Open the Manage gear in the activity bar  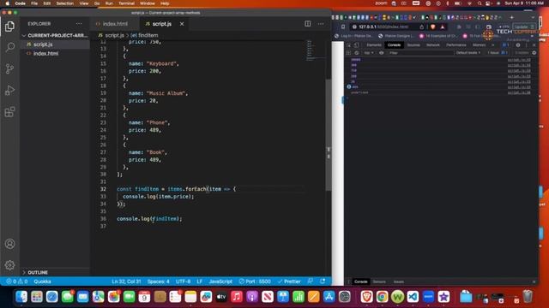(x=9, y=265)
